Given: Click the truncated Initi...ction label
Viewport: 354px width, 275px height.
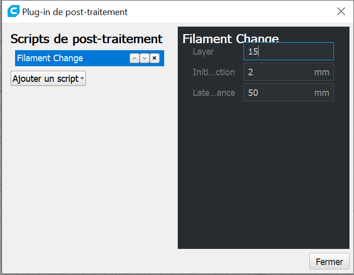Looking at the screenshot, I should 214,72.
